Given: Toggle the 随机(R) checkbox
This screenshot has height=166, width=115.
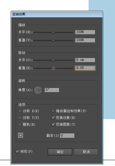Looking at the screenshot, I should coord(20,124).
